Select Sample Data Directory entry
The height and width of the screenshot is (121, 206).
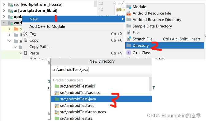point(165,26)
